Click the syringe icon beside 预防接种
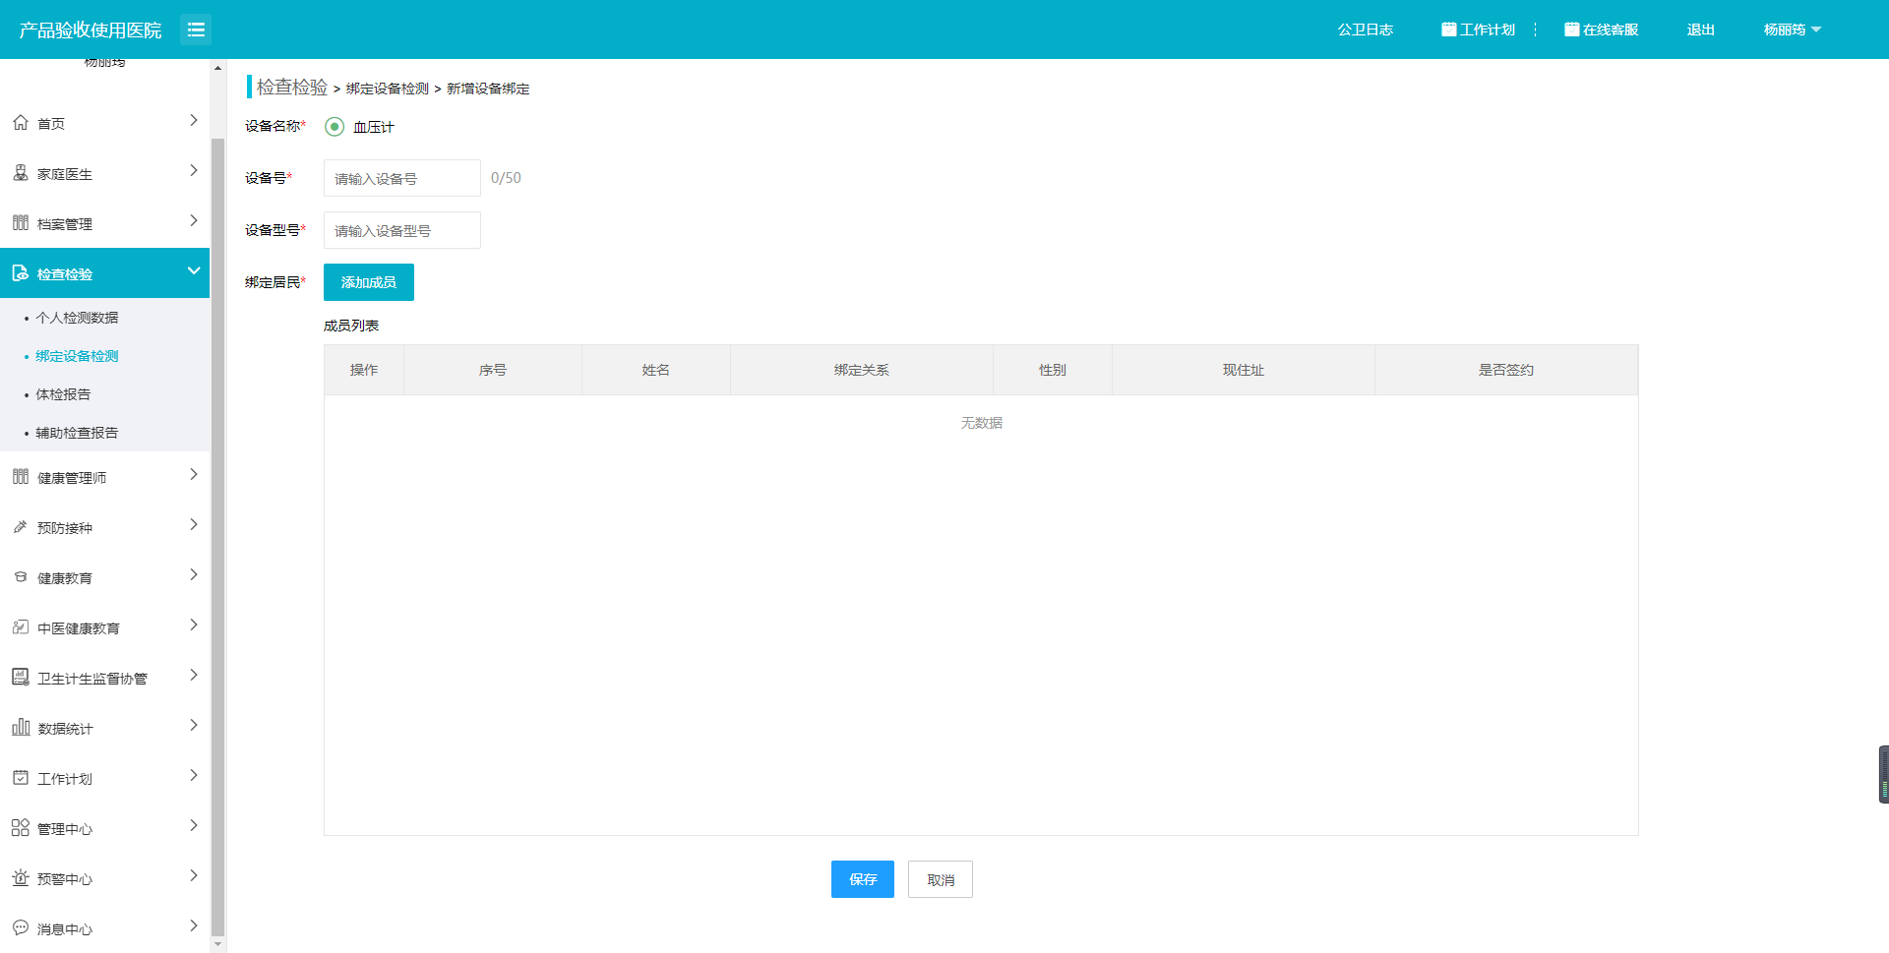 pos(21,527)
